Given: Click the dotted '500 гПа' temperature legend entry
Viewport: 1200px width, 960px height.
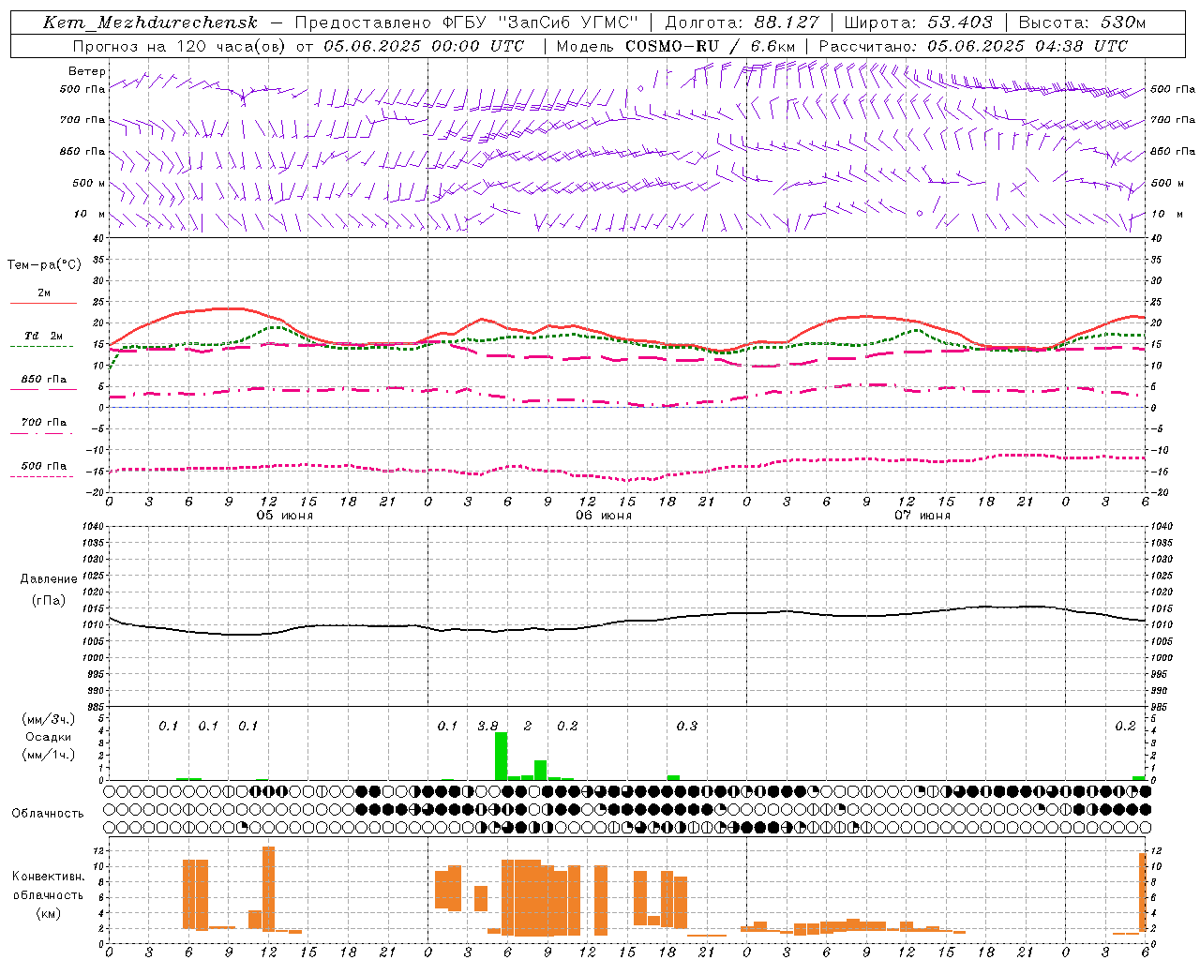Looking at the screenshot, I should pyautogui.click(x=43, y=466).
